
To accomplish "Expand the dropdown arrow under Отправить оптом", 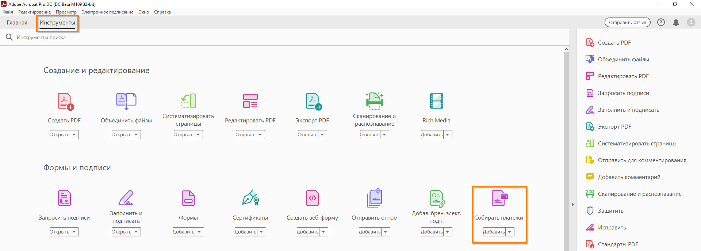I will (386, 232).
